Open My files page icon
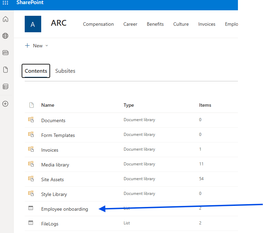This screenshot has height=233, width=263. coord(5,70)
